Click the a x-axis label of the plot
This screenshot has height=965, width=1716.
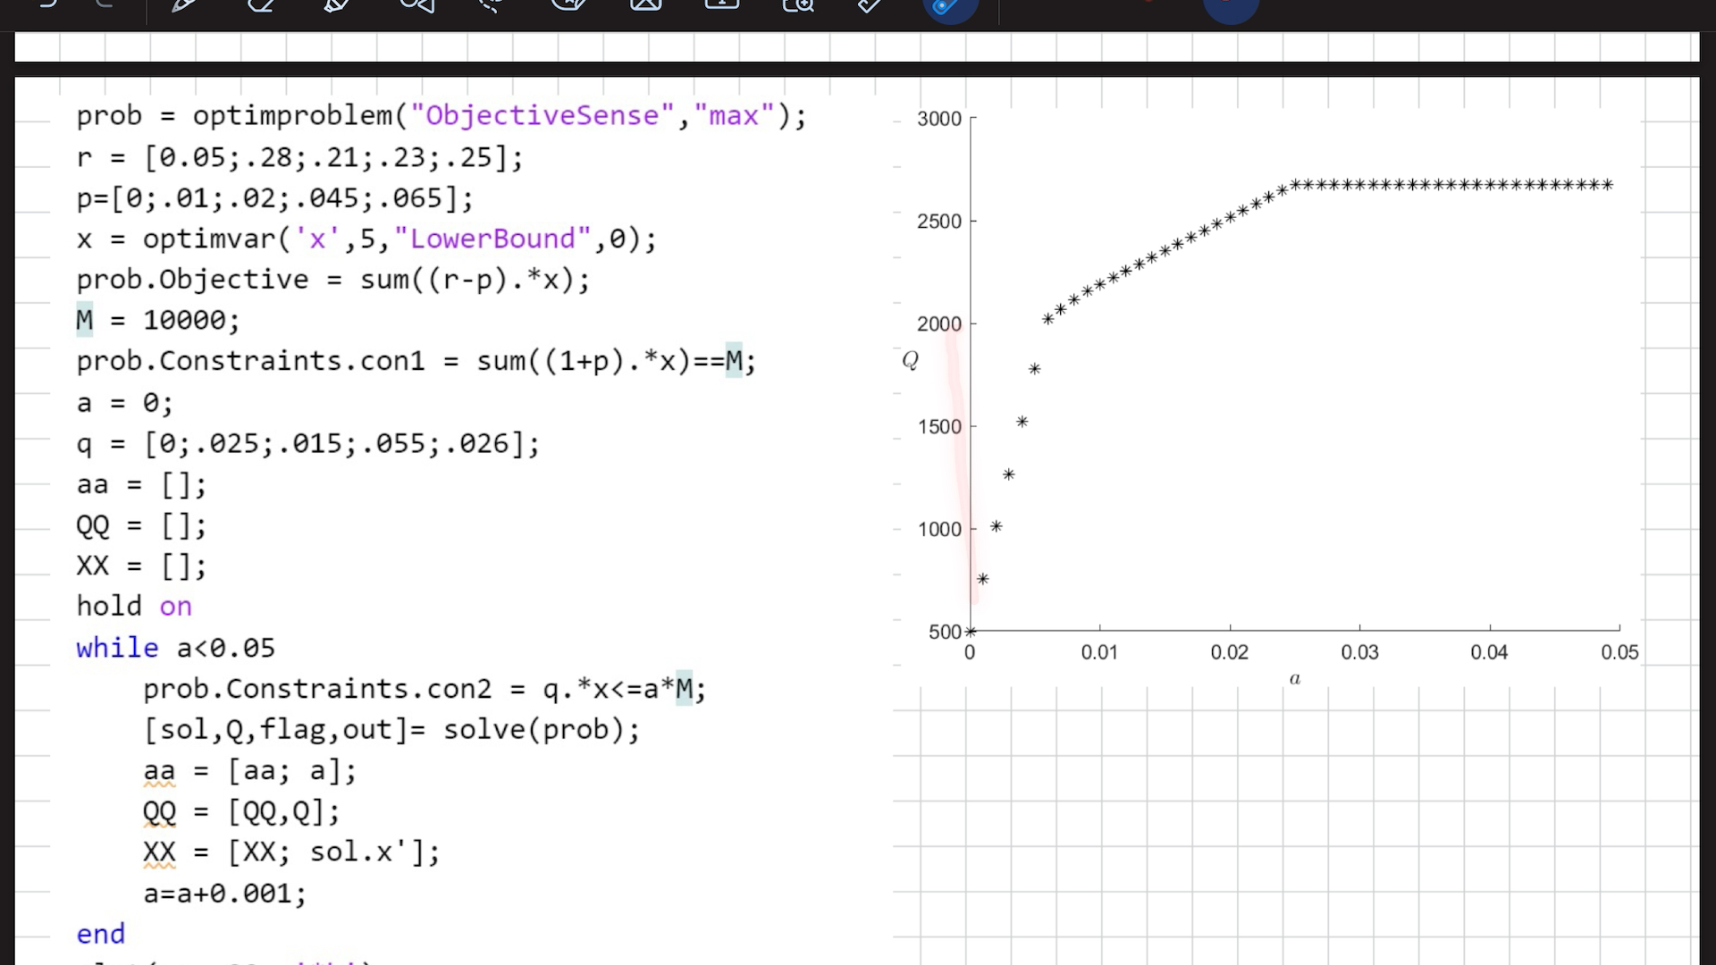(1295, 679)
